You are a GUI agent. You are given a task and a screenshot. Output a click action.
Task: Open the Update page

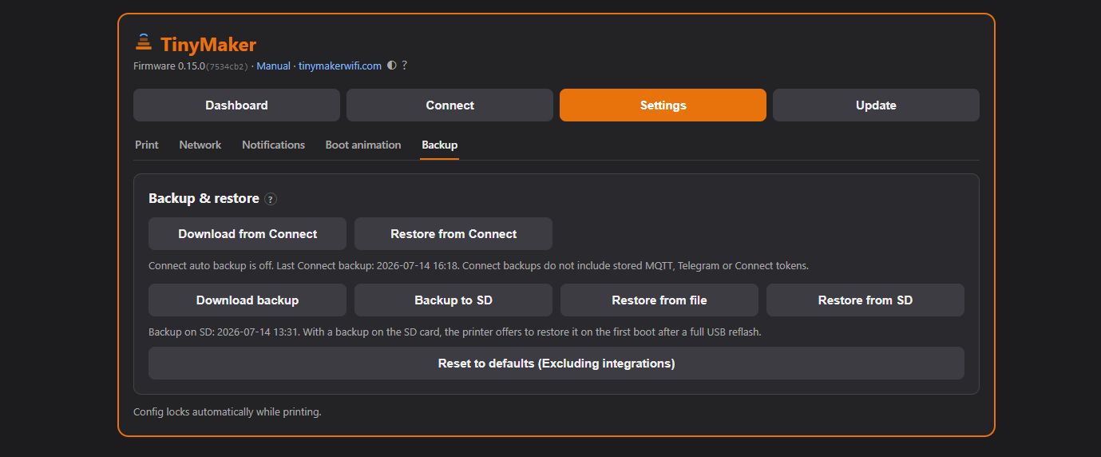pyautogui.click(x=876, y=105)
